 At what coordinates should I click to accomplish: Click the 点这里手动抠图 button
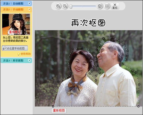(x=15, y=48)
